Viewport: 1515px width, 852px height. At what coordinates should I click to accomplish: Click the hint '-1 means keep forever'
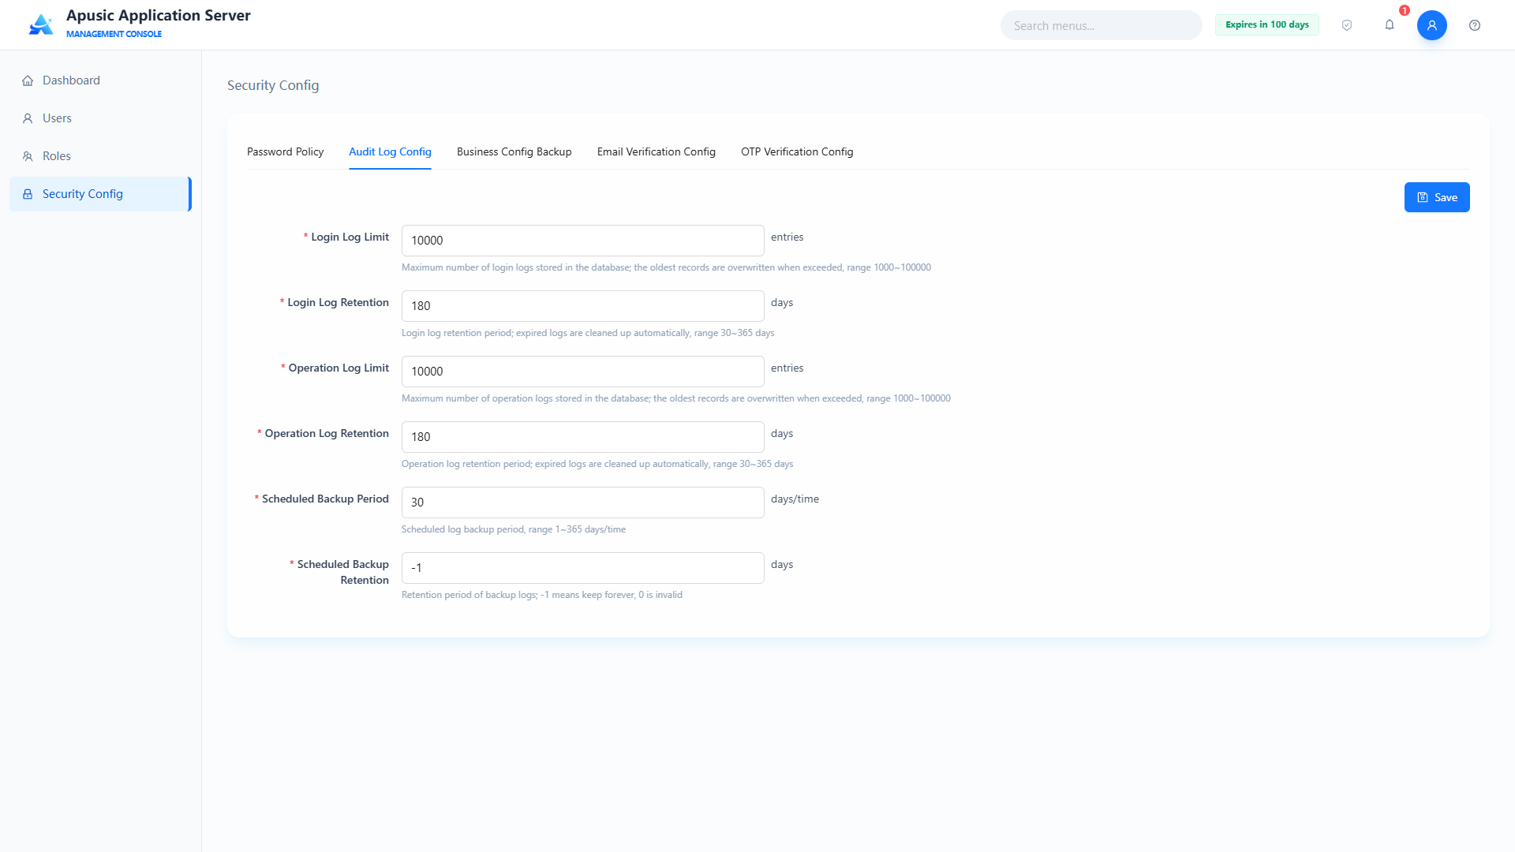pyautogui.click(x=588, y=595)
